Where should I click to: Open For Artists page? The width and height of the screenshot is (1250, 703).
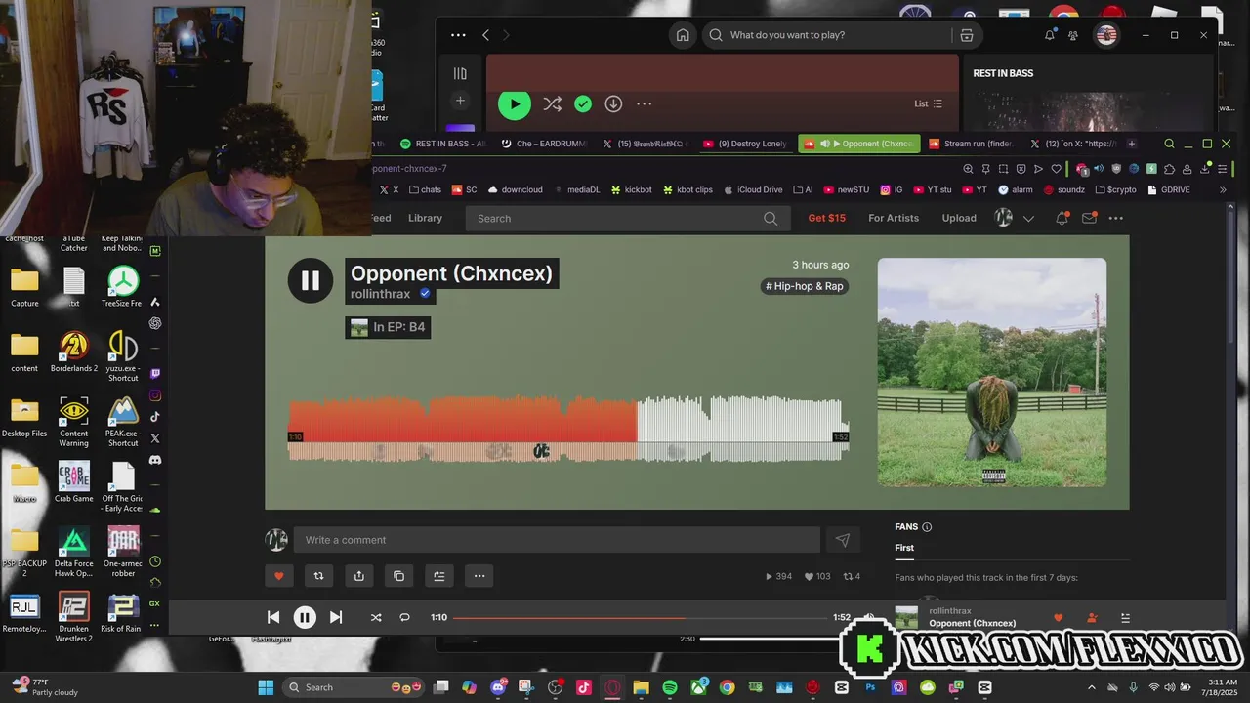(x=894, y=218)
